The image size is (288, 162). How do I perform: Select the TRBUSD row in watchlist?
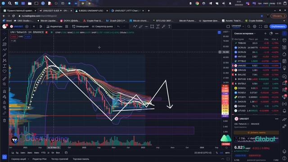256,43
